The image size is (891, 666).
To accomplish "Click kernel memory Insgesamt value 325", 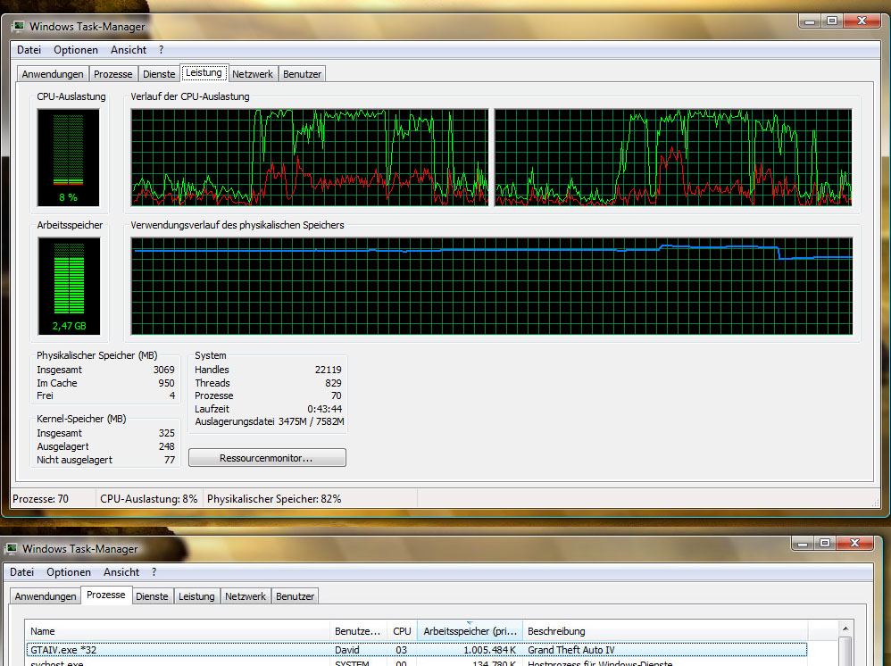I will [x=166, y=433].
